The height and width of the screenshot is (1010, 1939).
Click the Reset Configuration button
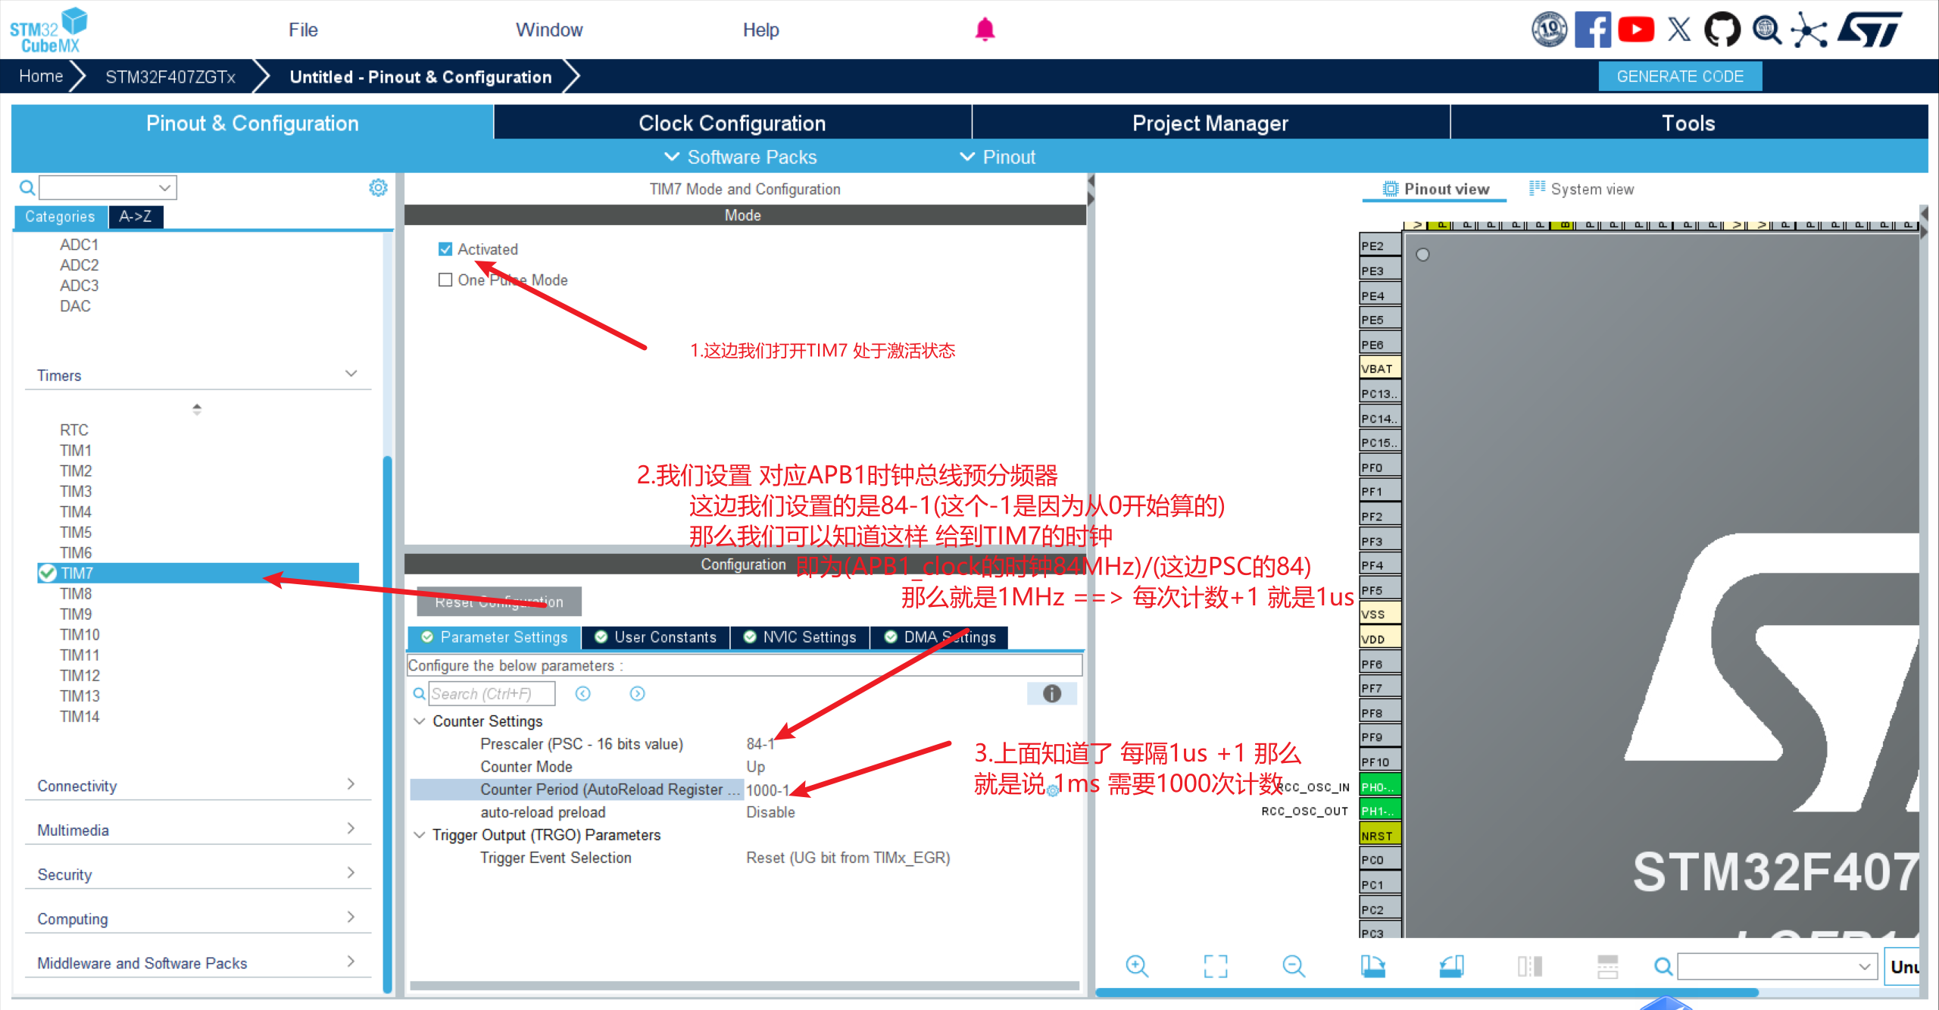498,602
